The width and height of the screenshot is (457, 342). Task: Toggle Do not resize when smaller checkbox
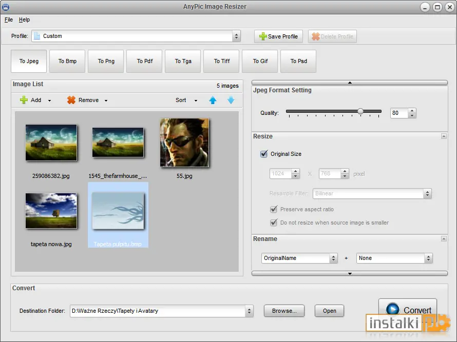273,223
